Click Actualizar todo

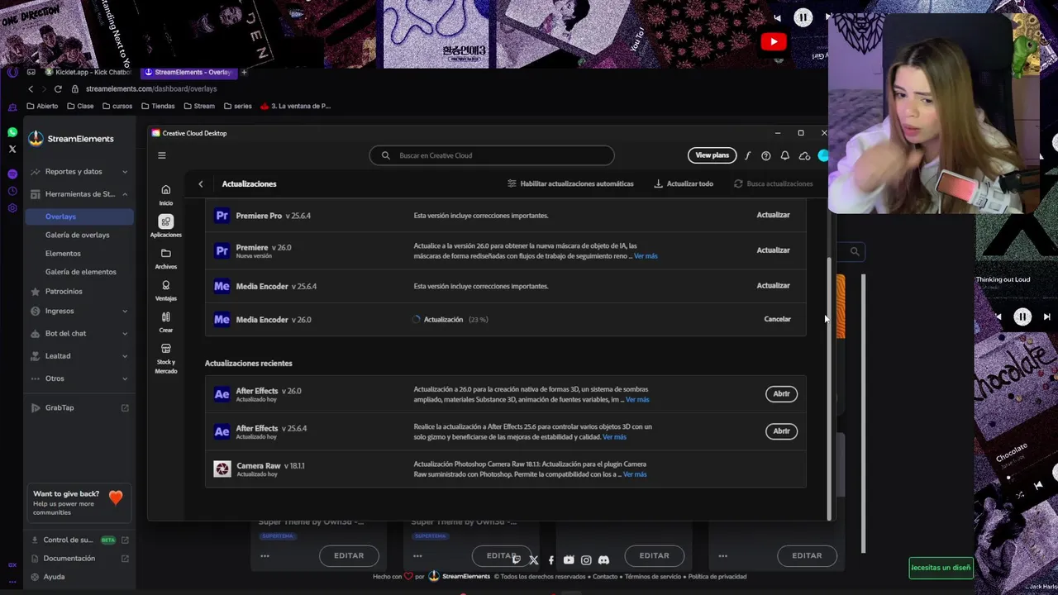pos(684,183)
